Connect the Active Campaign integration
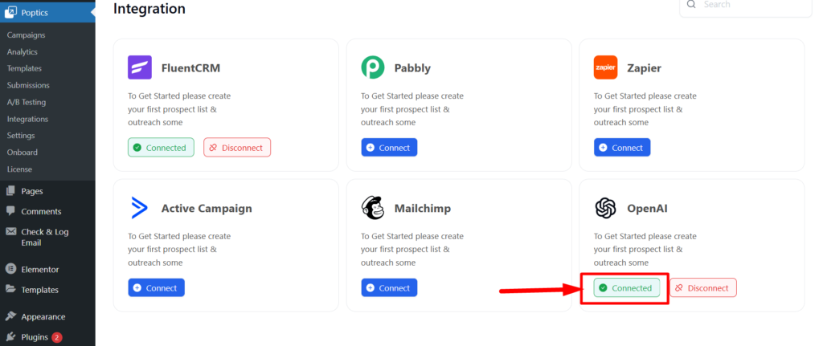This screenshot has height=346, width=823. coord(156,288)
